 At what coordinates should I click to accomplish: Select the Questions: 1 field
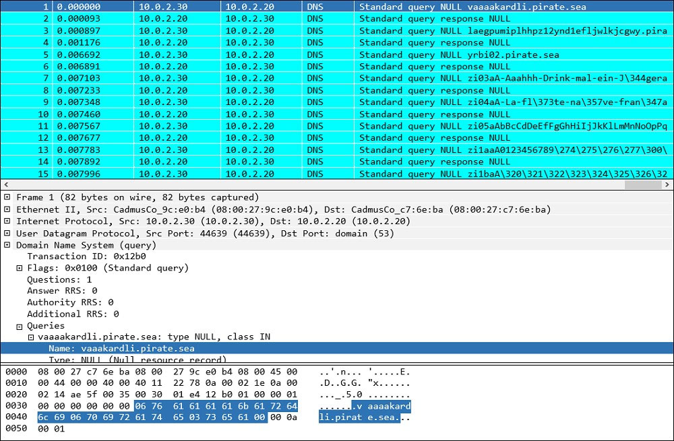pos(59,279)
